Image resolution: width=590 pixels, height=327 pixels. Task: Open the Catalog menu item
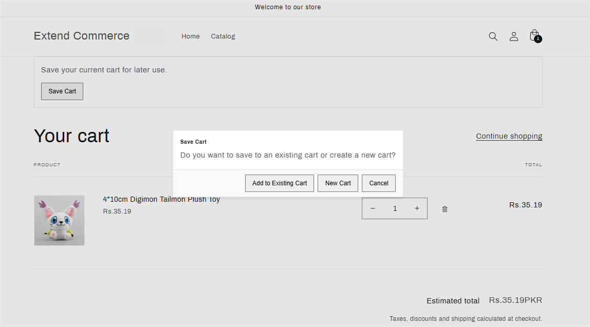coord(223,36)
